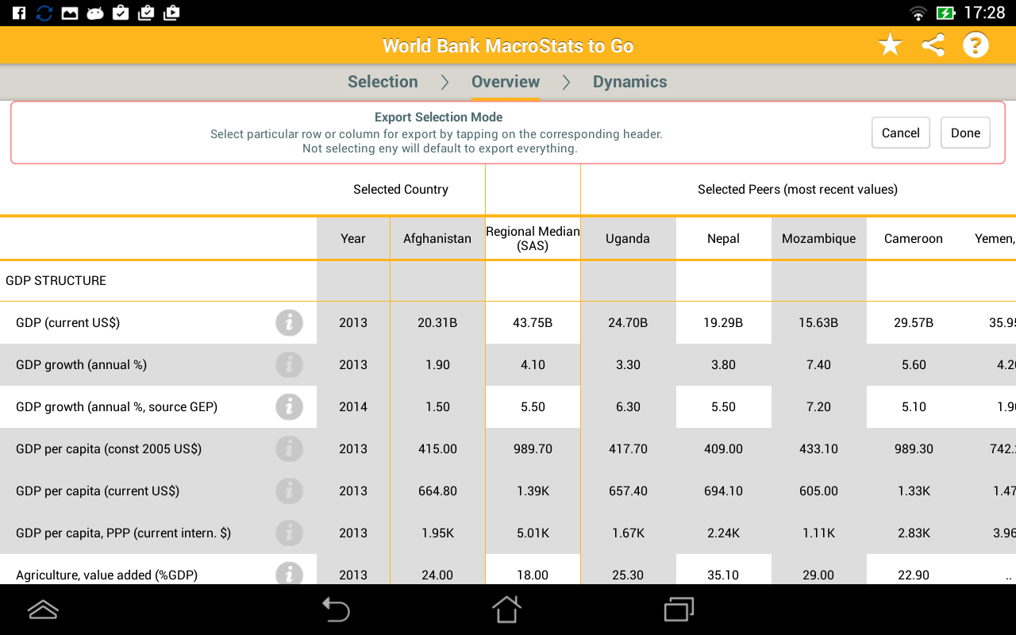Tap Mozambique GDP growth value 7.40
The image size is (1016, 635).
pyautogui.click(x=818, y=364)
